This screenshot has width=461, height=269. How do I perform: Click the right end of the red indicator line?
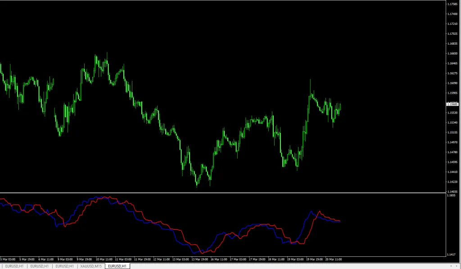click(x=340, y=221)
